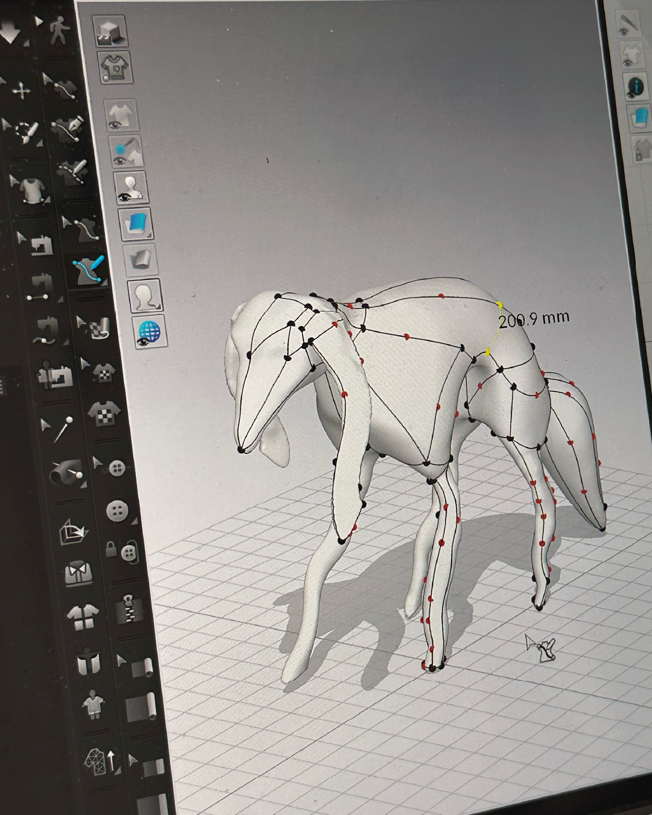
Task: Click the blue fabric viewport icon
Action: [x=136, y=225]
